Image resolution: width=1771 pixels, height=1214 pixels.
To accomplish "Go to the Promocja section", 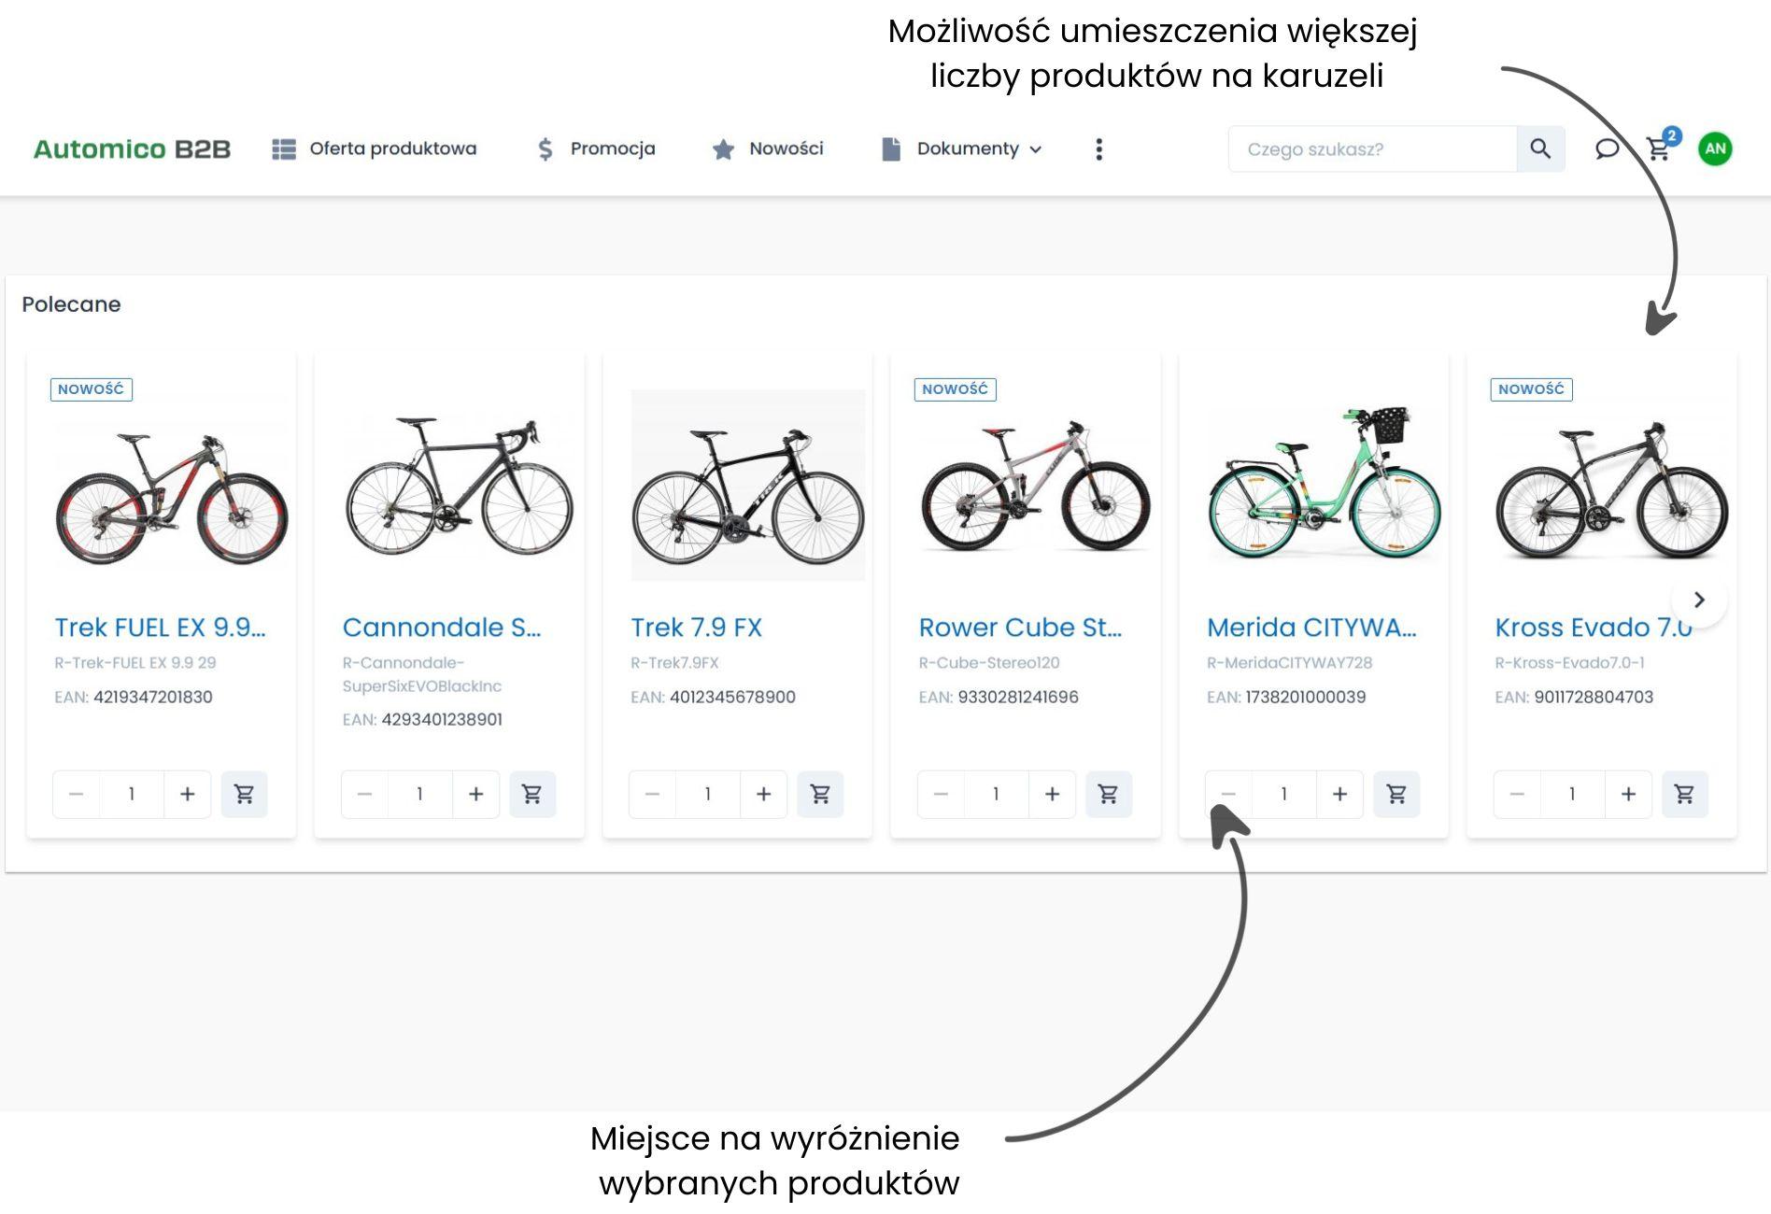I will click(x=596, y=149).
